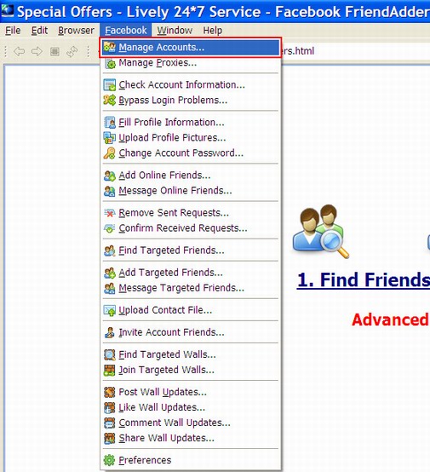Click the Change Account Password key icon
The image size is (430, 472).
(110, 153)
